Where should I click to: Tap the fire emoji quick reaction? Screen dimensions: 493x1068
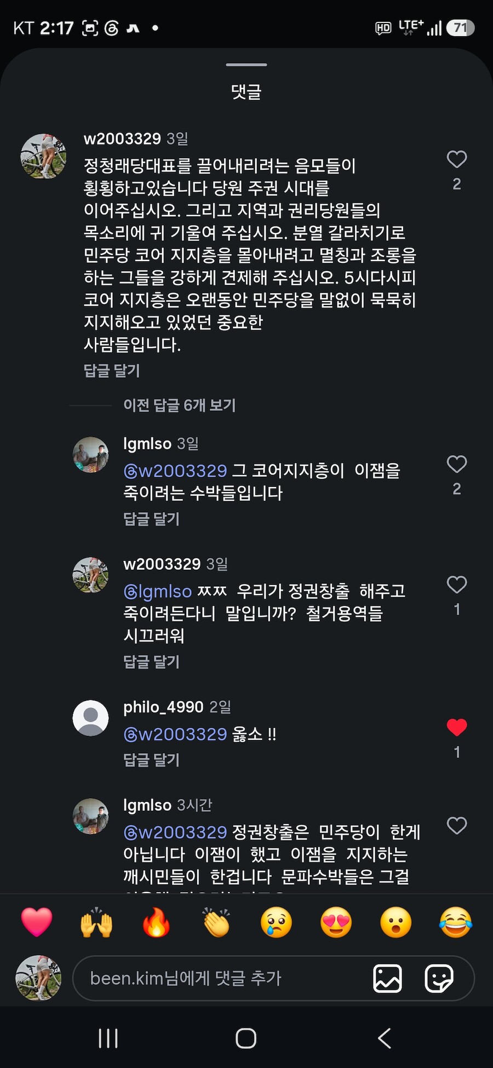coord(156,922)
